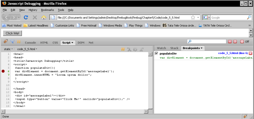Image resolution: width=254 pixels, height=119 pixels.
Task: Open the Play Things bookmark
Action: point(134,26)
